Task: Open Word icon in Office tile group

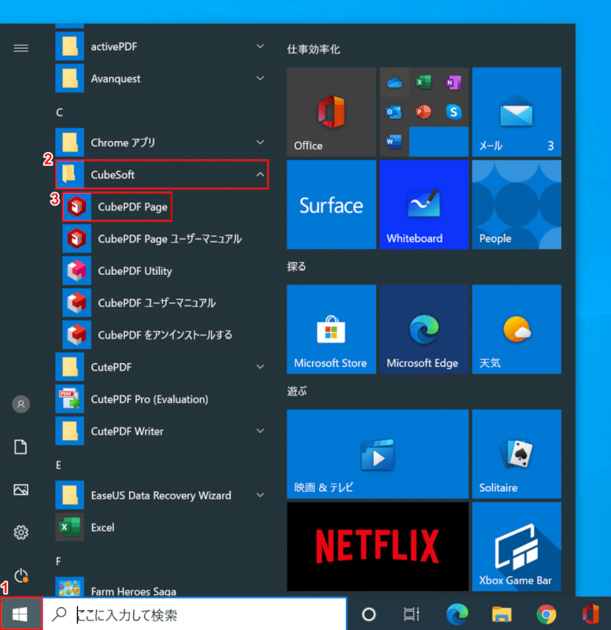Action: 394,142
